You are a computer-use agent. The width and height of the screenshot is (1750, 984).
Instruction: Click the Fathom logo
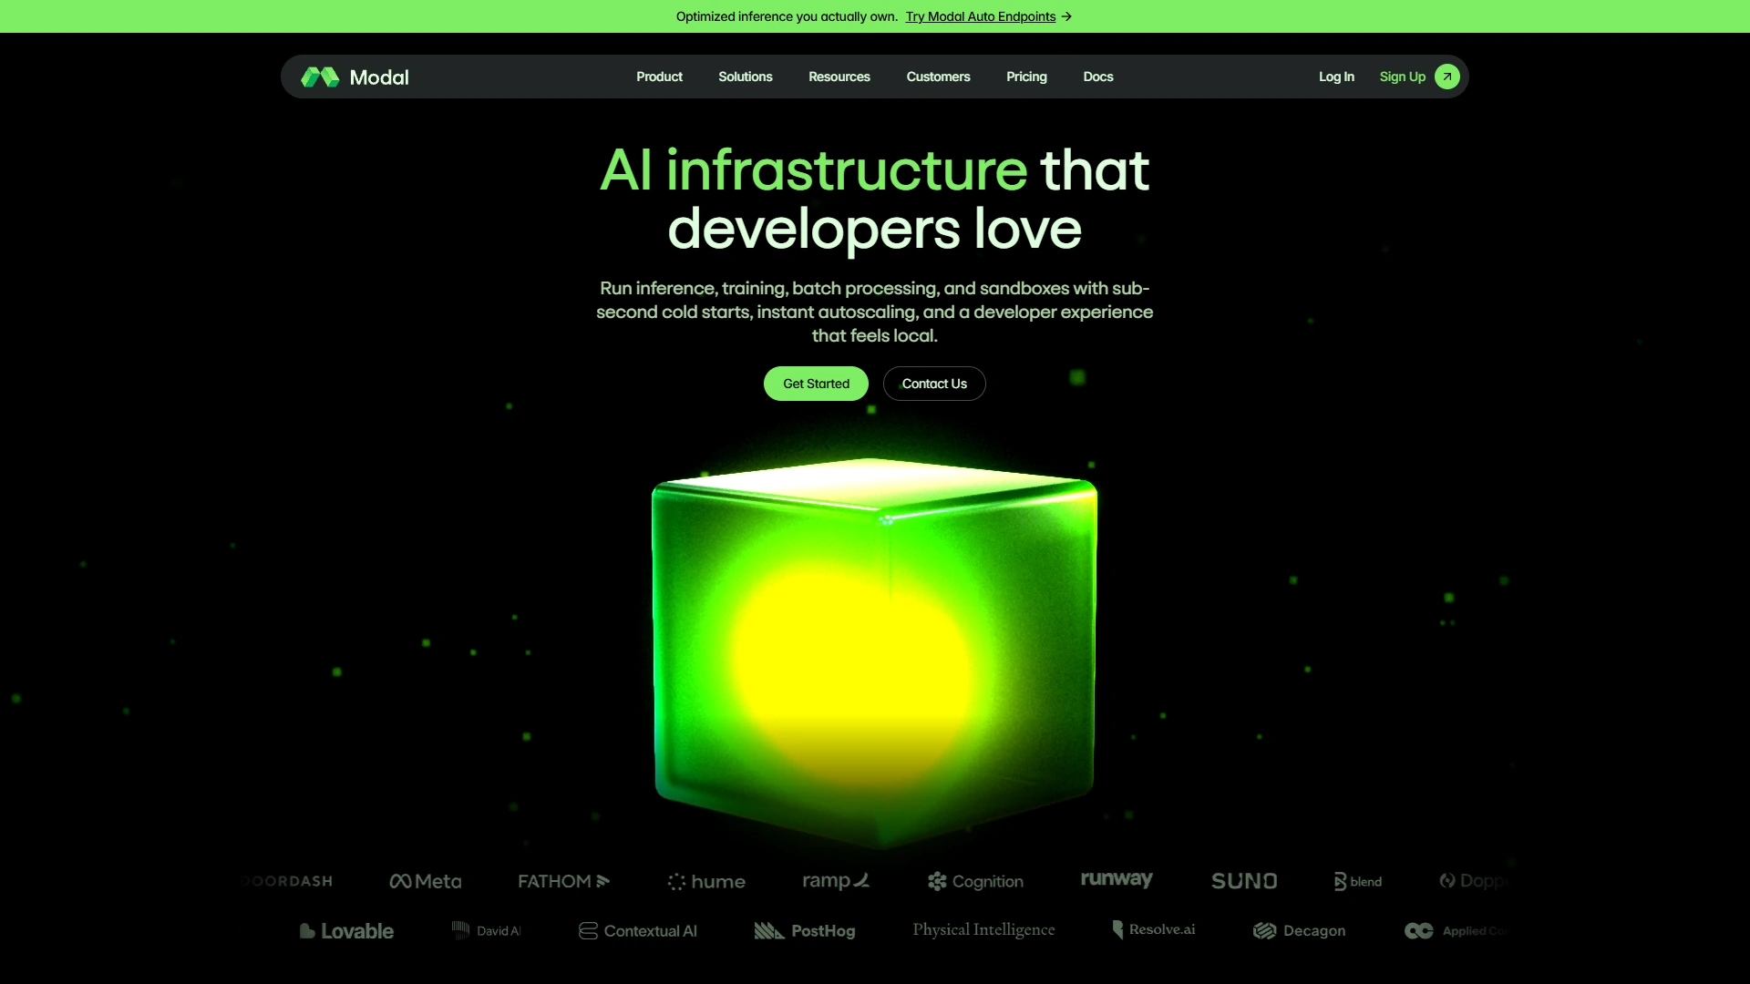pos(563,881)
